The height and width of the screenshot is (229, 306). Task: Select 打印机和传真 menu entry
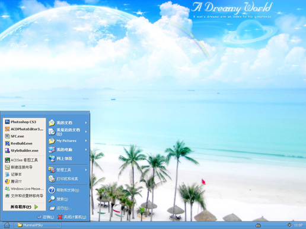[68, 179]
